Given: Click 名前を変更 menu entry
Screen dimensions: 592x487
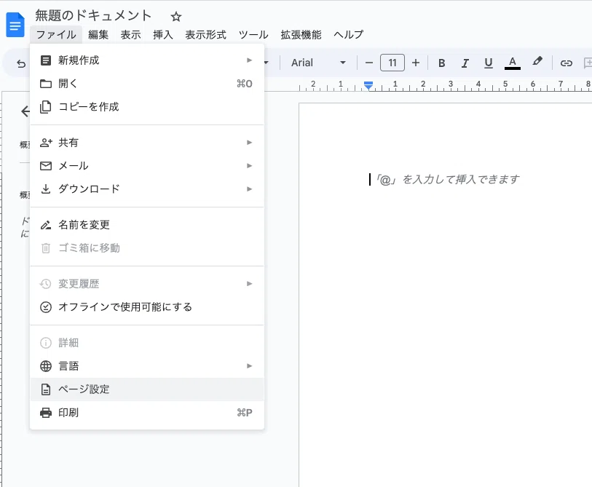Looking at the screenshot, I should point(146,225).
